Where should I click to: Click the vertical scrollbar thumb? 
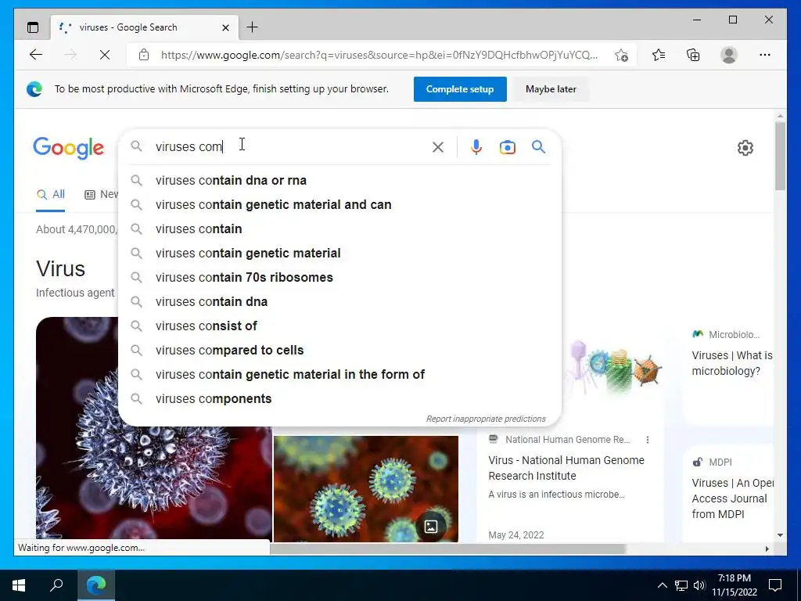pyautogui.click(x=780, y=156)
